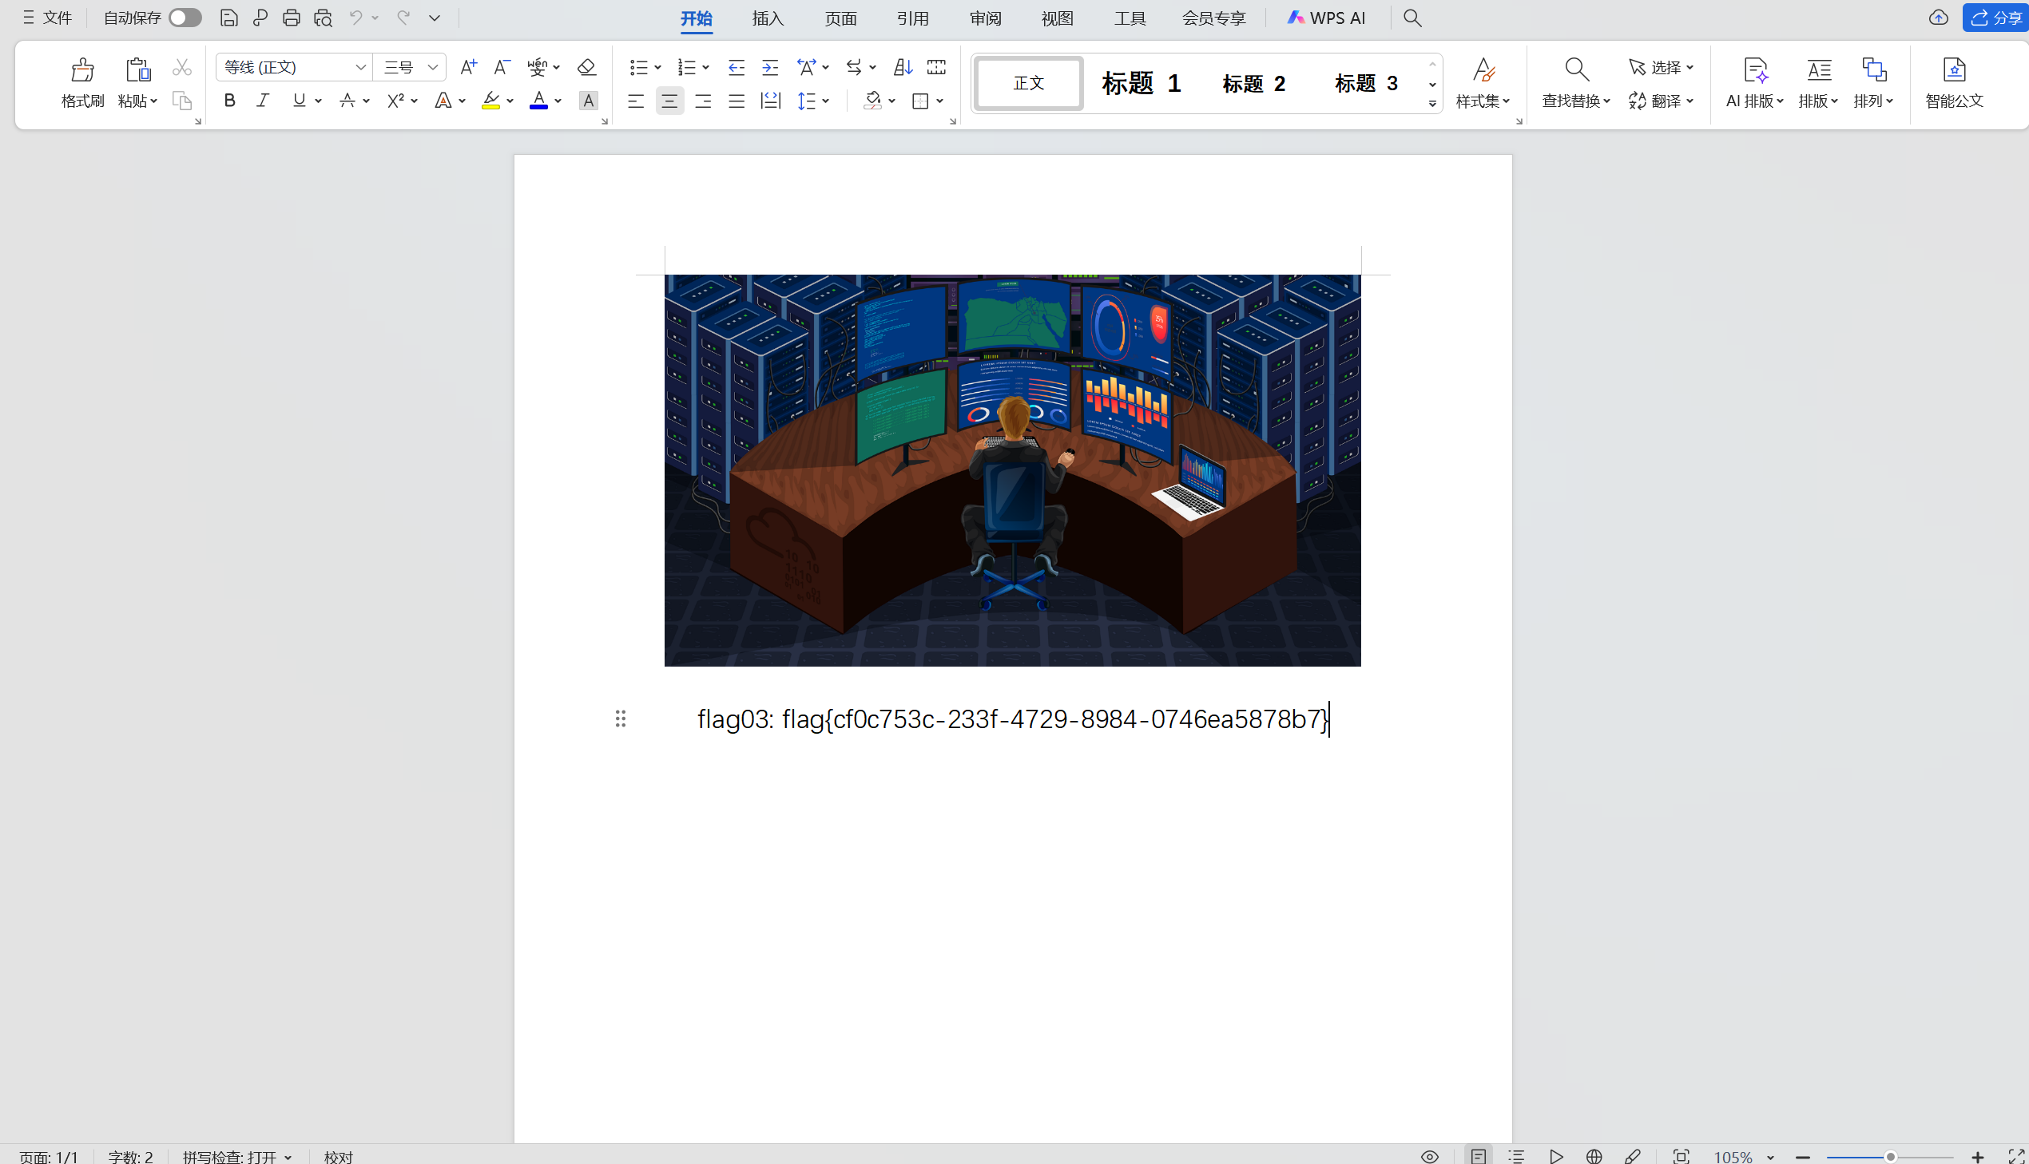Apply the Heading 1 (标题 1) style
The width and height of the screenshot is (2029, 1164).
[x=1141, y=83]
